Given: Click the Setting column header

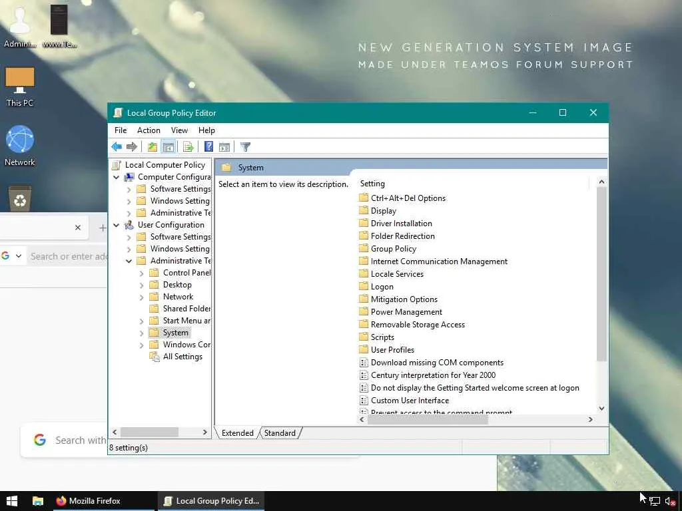Looking at the screenshot, I should coord(372,184).
